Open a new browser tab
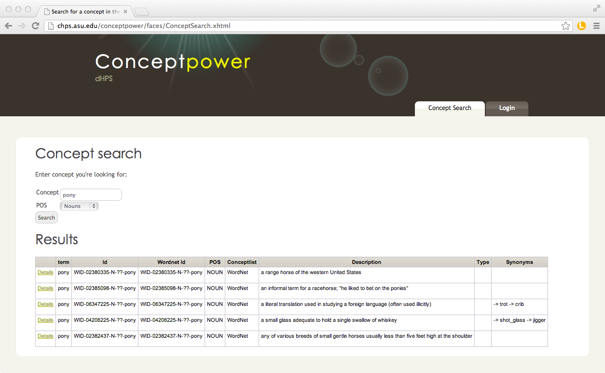605x373 pixels. (x=141, y=11)
